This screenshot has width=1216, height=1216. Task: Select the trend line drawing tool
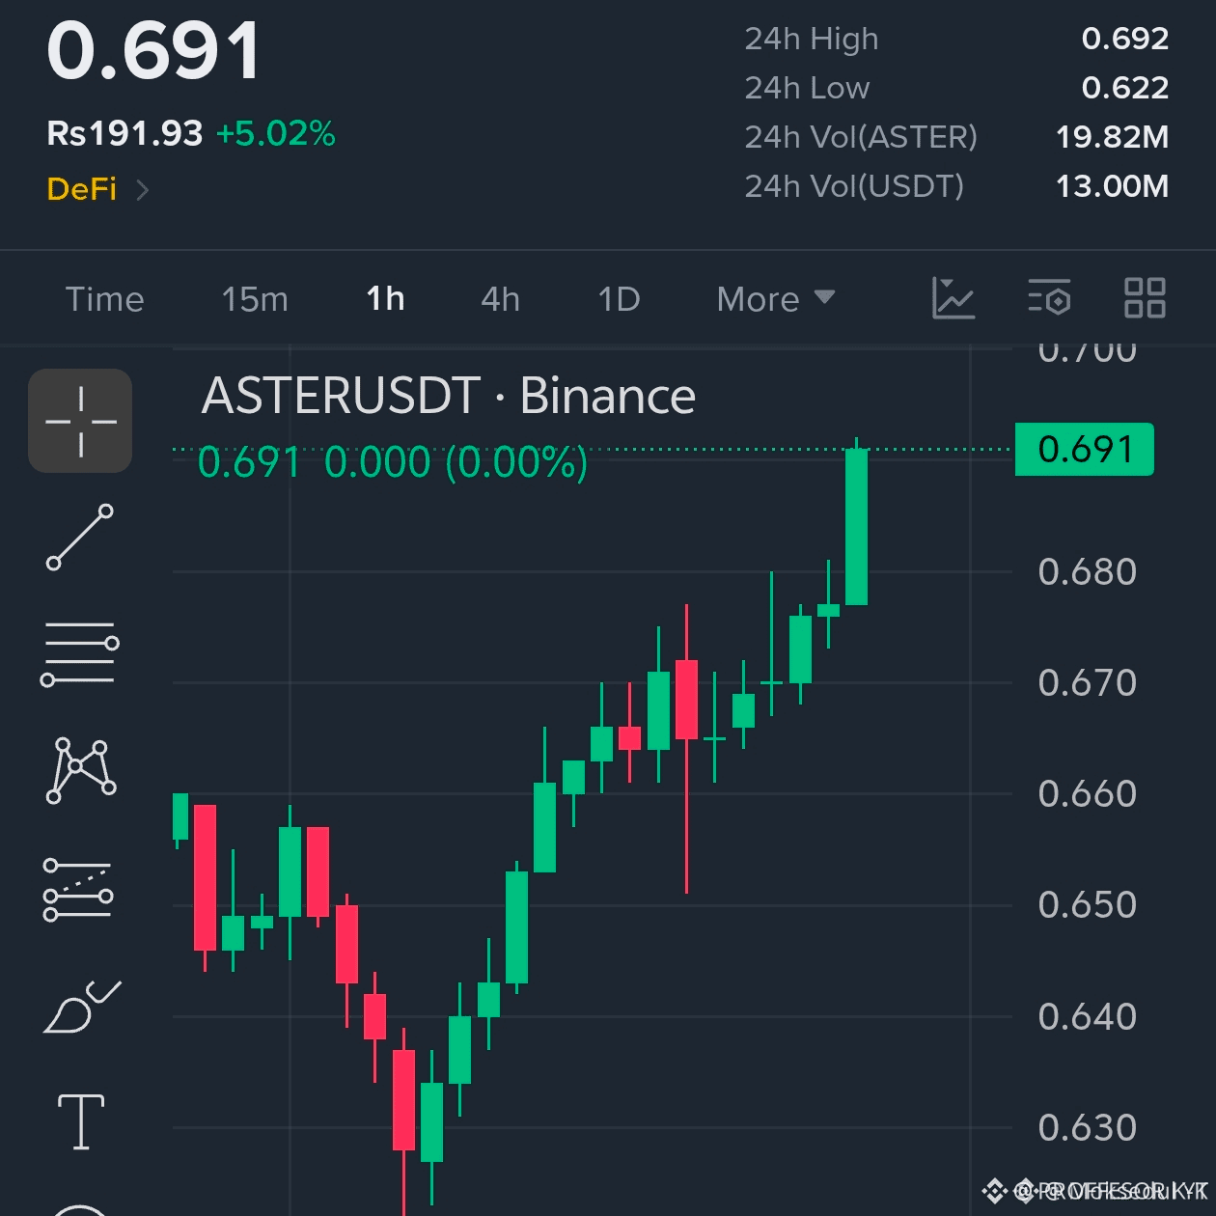click(80, 537)
